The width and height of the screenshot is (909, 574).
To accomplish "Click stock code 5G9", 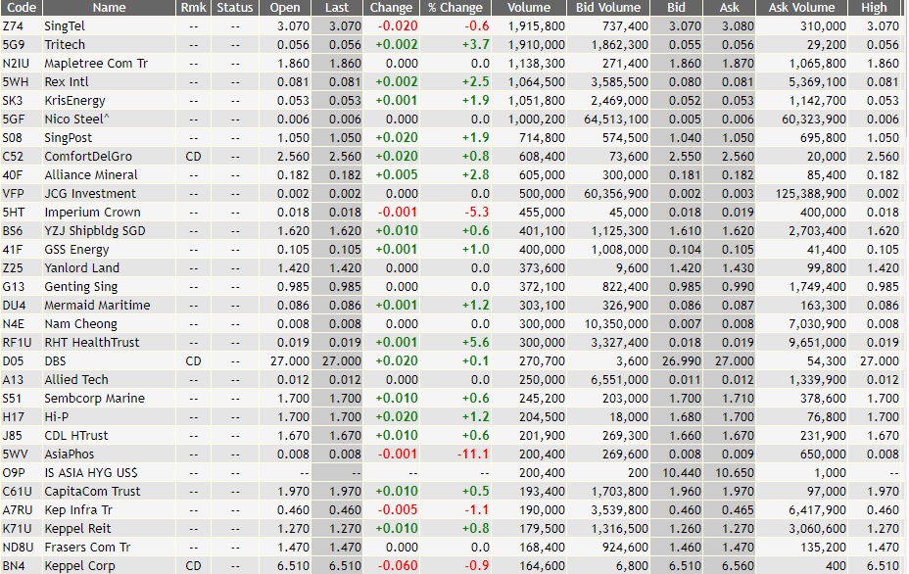I will point(12,45).
